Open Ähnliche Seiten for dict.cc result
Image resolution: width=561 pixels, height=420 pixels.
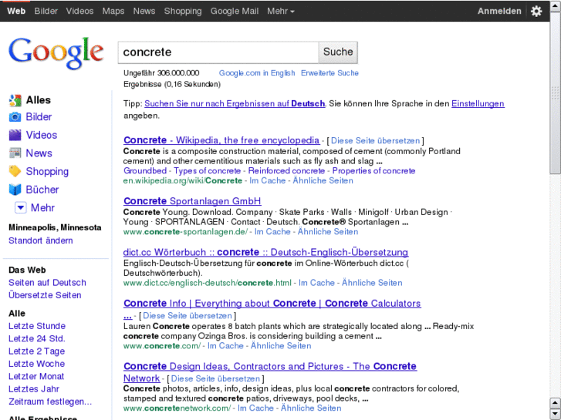click(372, 283)
